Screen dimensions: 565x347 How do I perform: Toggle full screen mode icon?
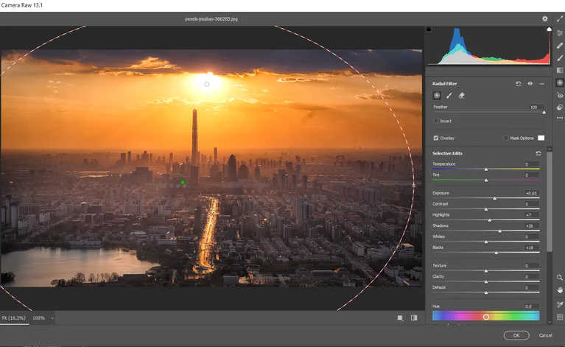tap(560, 18)
